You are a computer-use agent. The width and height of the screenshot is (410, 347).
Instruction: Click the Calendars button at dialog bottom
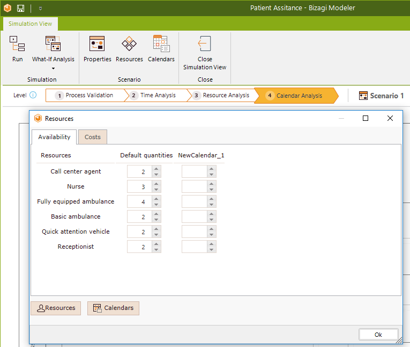coord(113,308)
